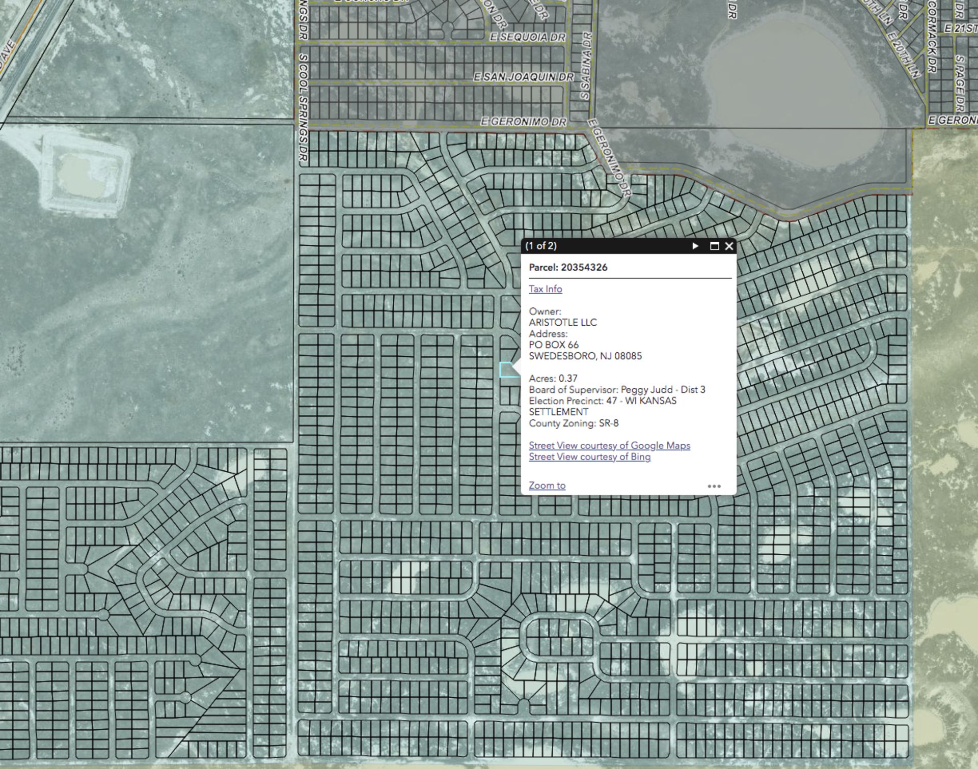
Task: Open the popup more options ellipsis
Action: (714, 486)
